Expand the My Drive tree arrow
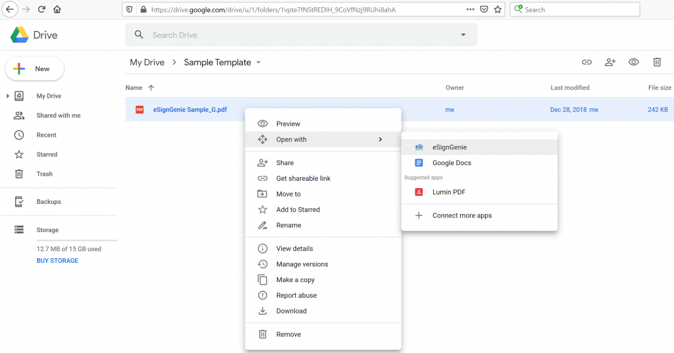The height and width of the screenshot is (353, 674). point(8,96)
